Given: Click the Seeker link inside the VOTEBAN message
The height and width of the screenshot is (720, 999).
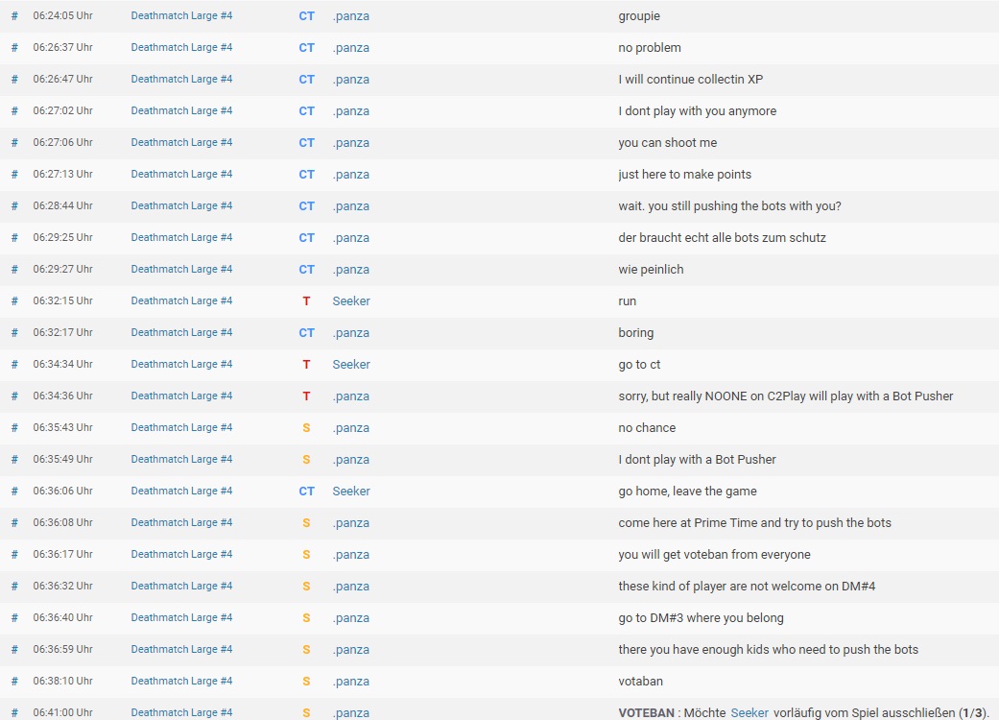Looking at the screenshot, I should pyautogui.click(x=749, y=713).
